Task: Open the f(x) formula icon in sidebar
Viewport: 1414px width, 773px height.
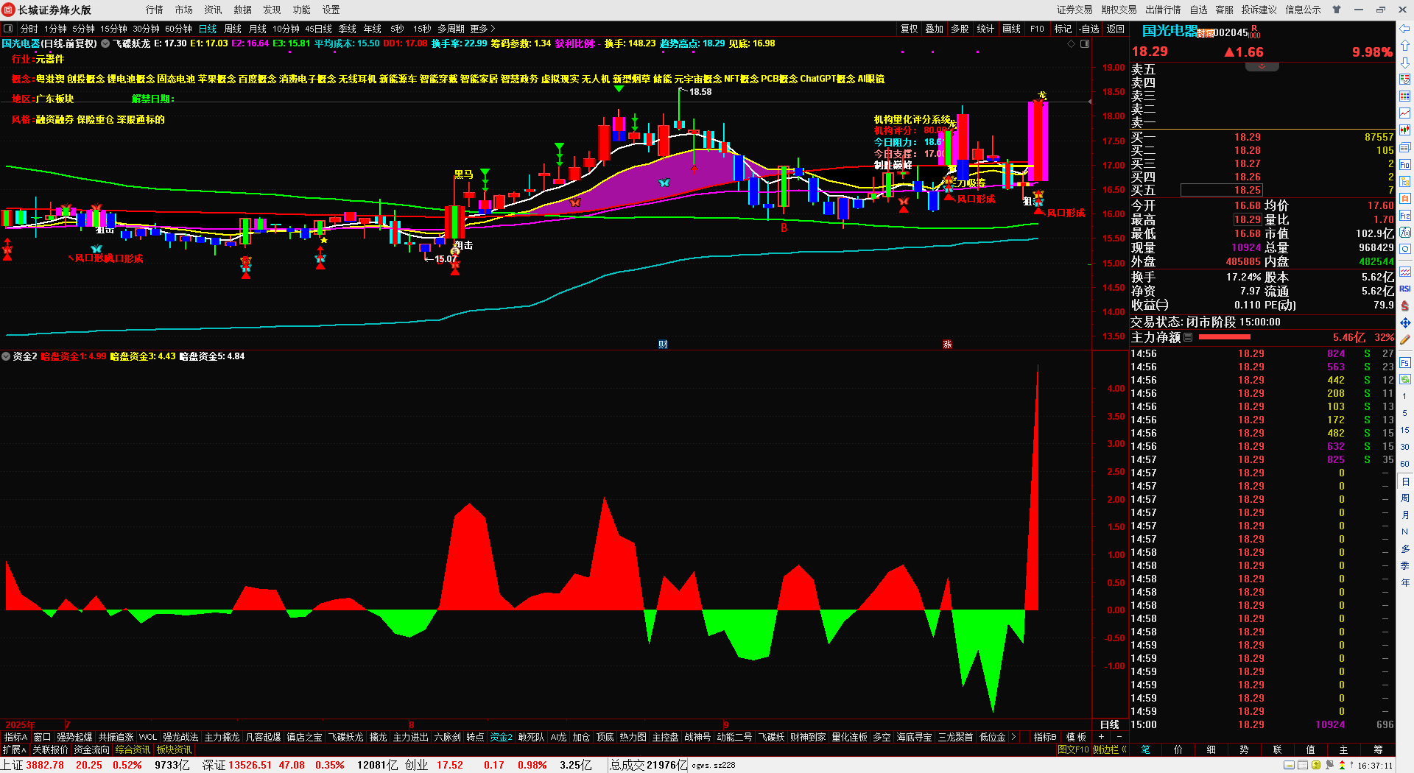Action: (x=1405, y=233)
